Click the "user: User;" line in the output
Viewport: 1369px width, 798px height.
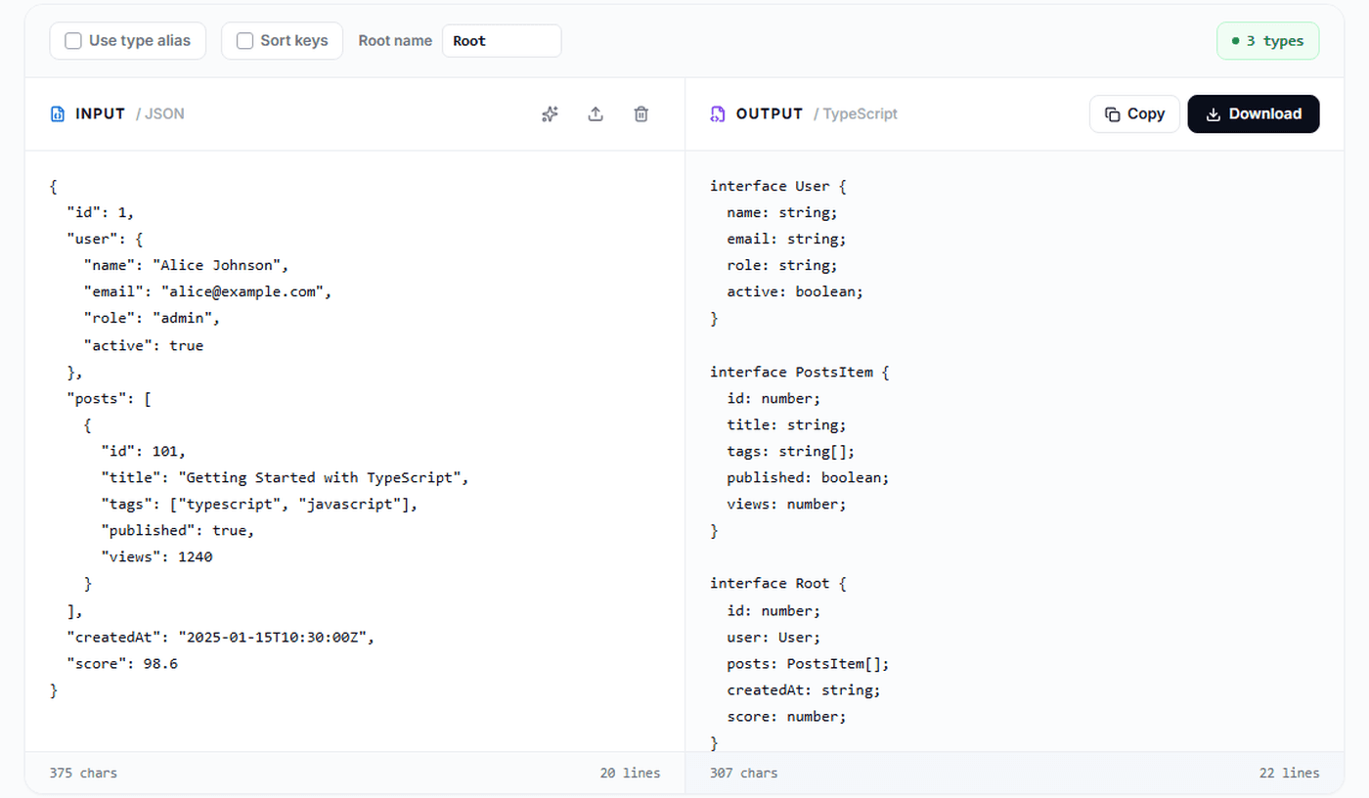point(773,637)
